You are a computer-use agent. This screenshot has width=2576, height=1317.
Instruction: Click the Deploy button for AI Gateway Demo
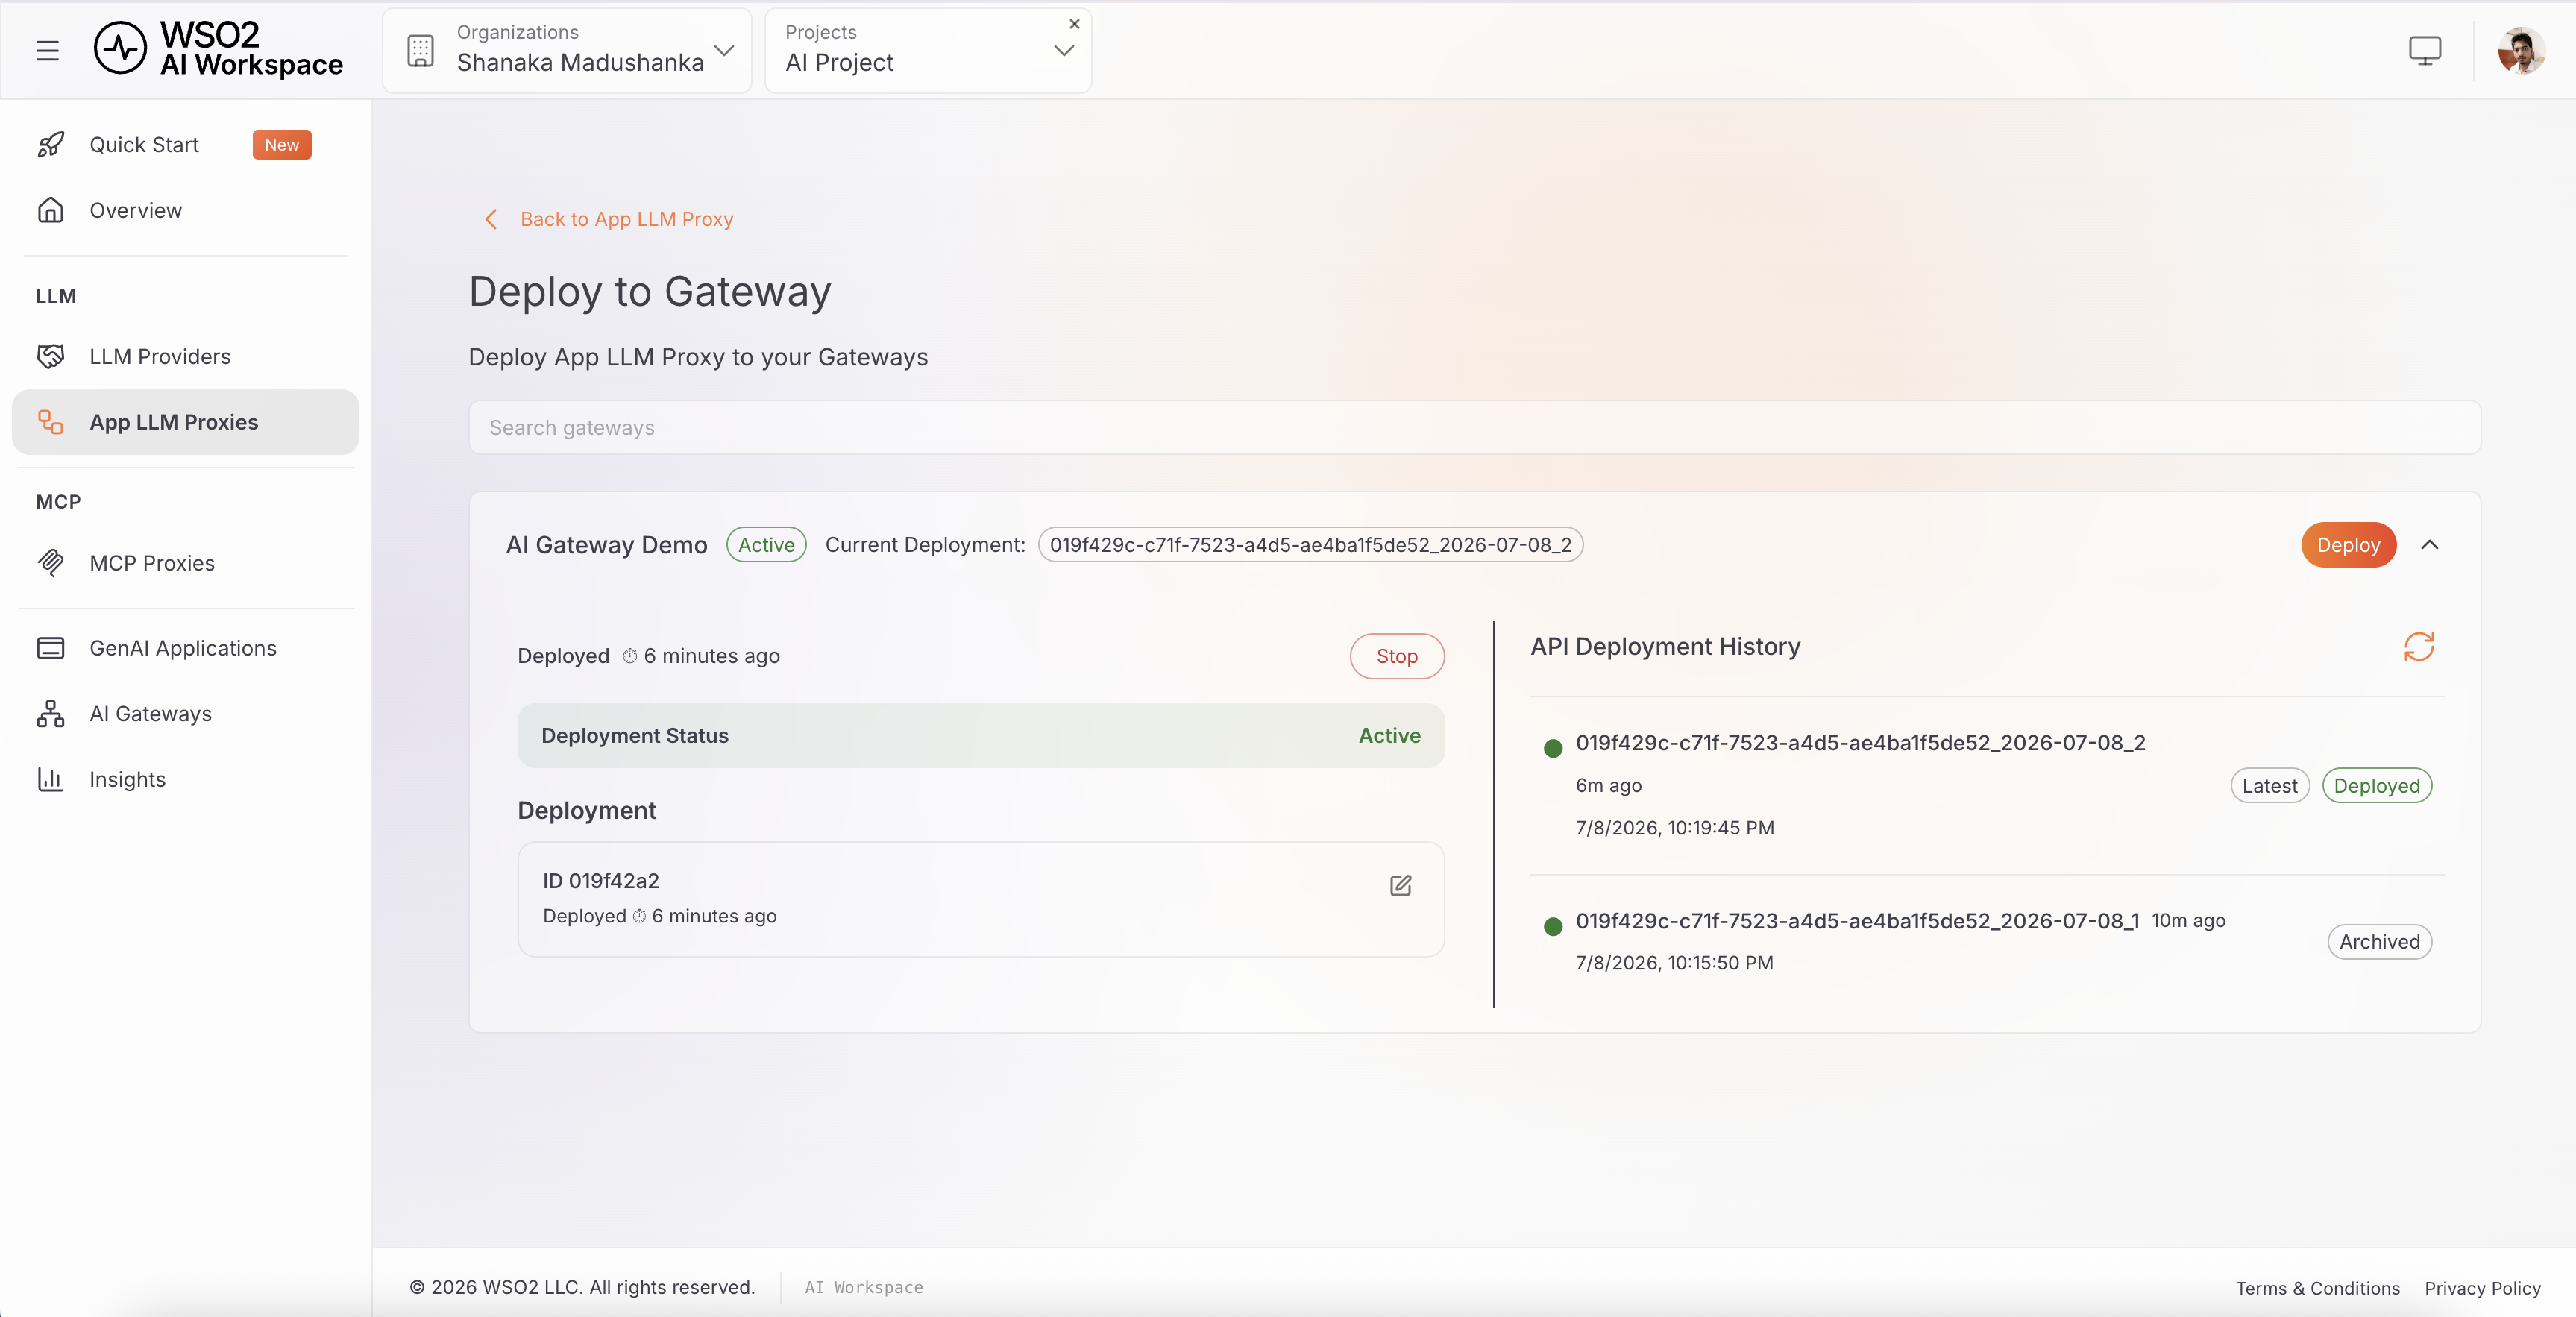tap(2348, 545)
